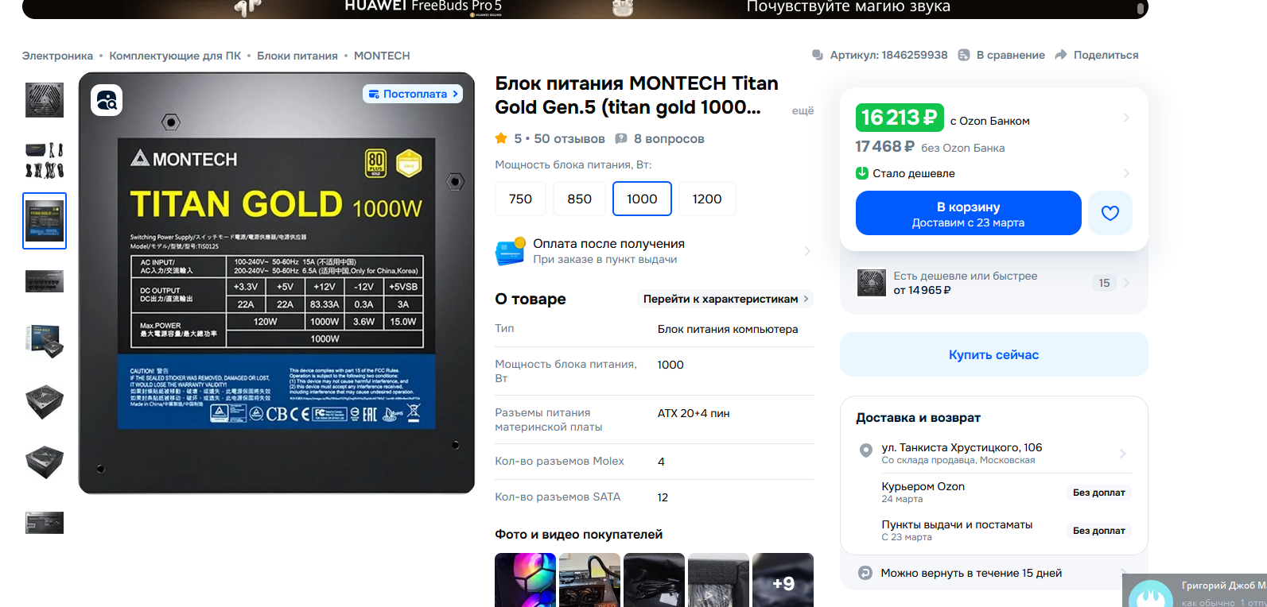This screenshot has width=1267, height=607.
Task: Add product to favorites with heart icon
Action: (1110, 213)
